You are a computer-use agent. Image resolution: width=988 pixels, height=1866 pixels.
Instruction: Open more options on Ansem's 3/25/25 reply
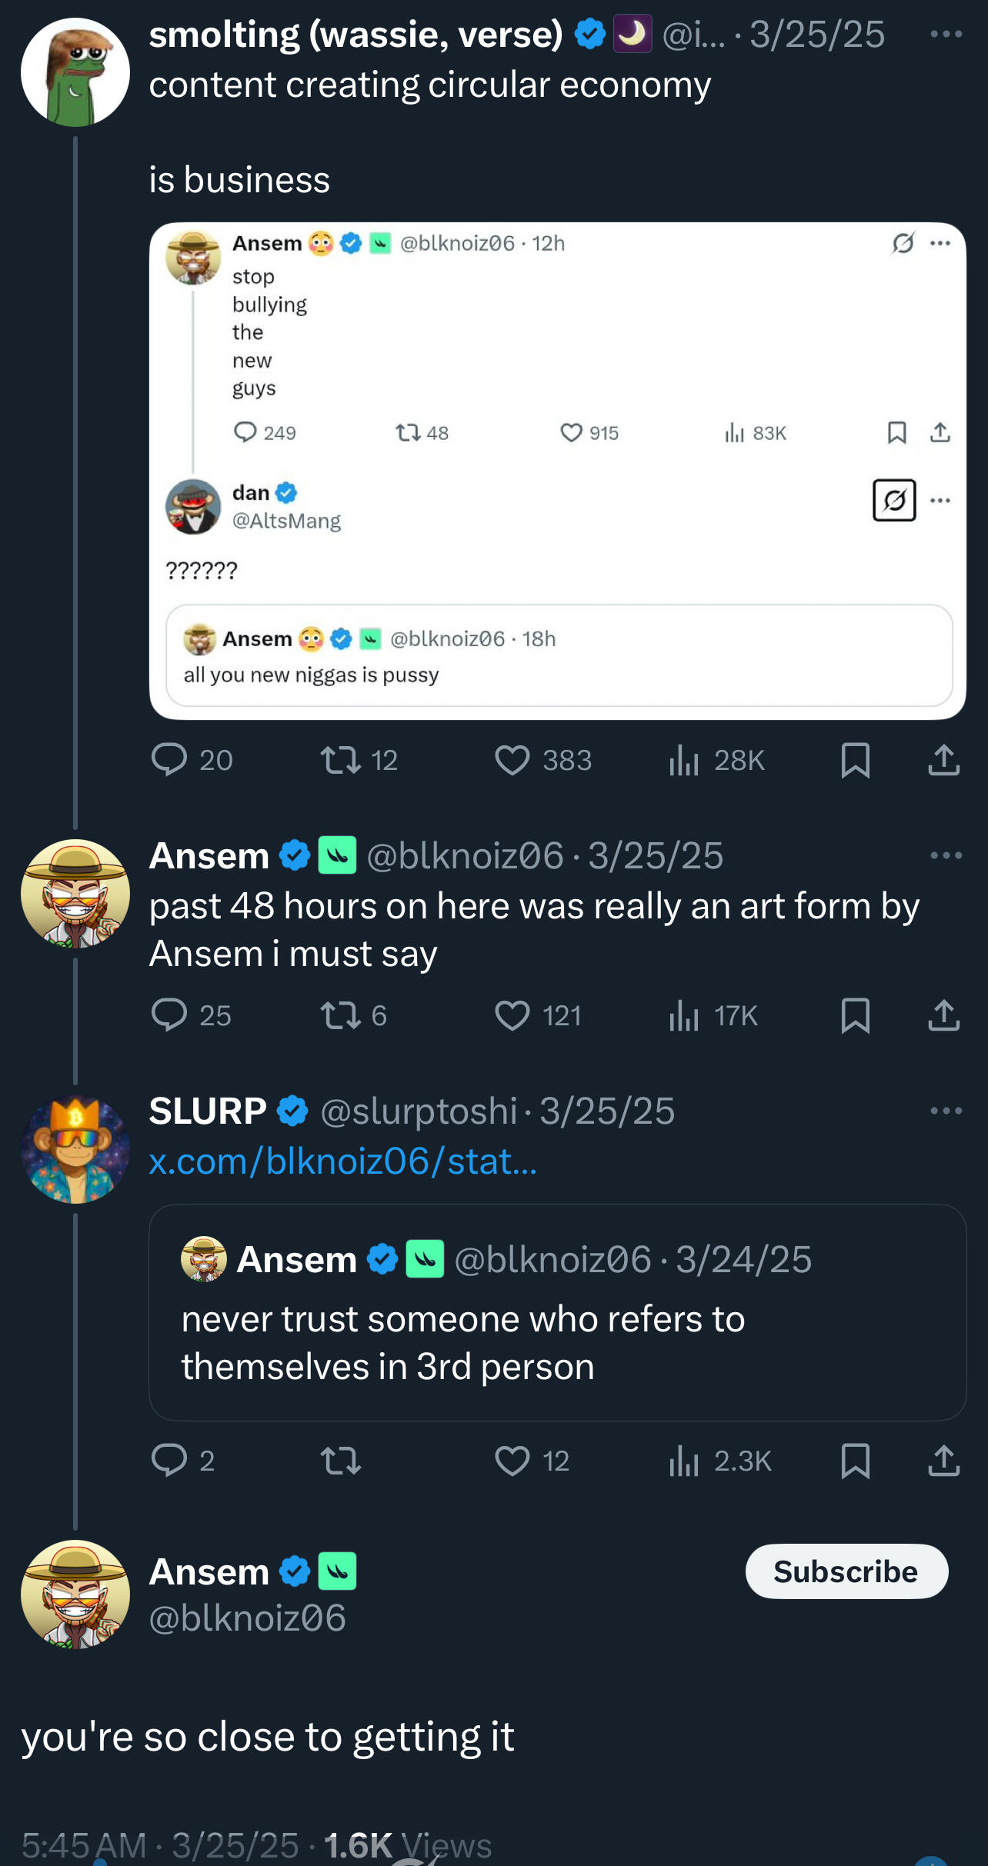click(946, 855)
